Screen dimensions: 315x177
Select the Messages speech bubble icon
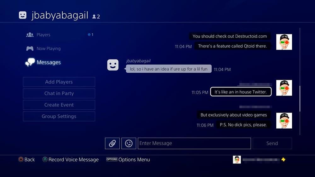30,62
